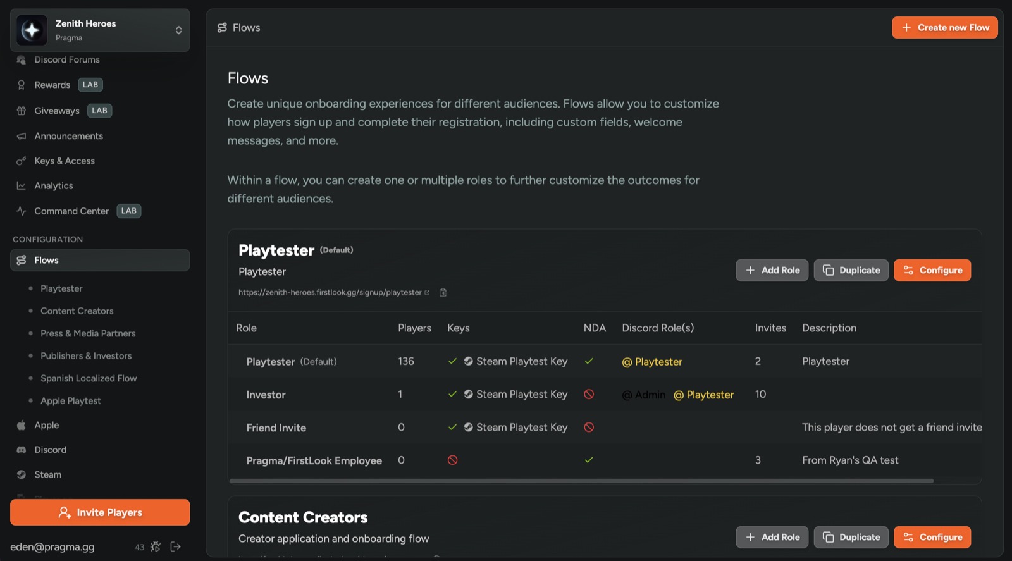Click the Apple logo icon in sidebar
The width and height of the screenshot is (1012, 561).
point(22,425)
